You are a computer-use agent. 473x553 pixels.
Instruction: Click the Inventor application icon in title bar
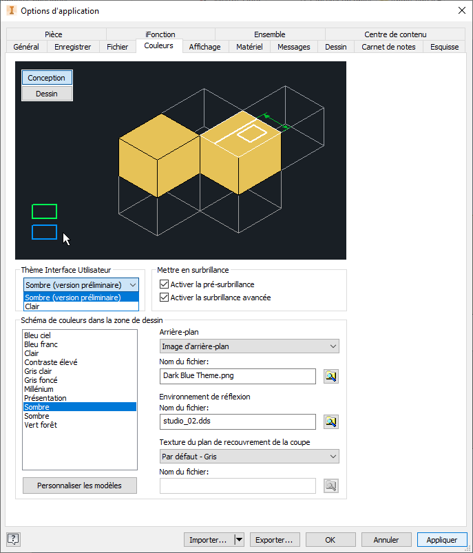click(x=11, y=10)
